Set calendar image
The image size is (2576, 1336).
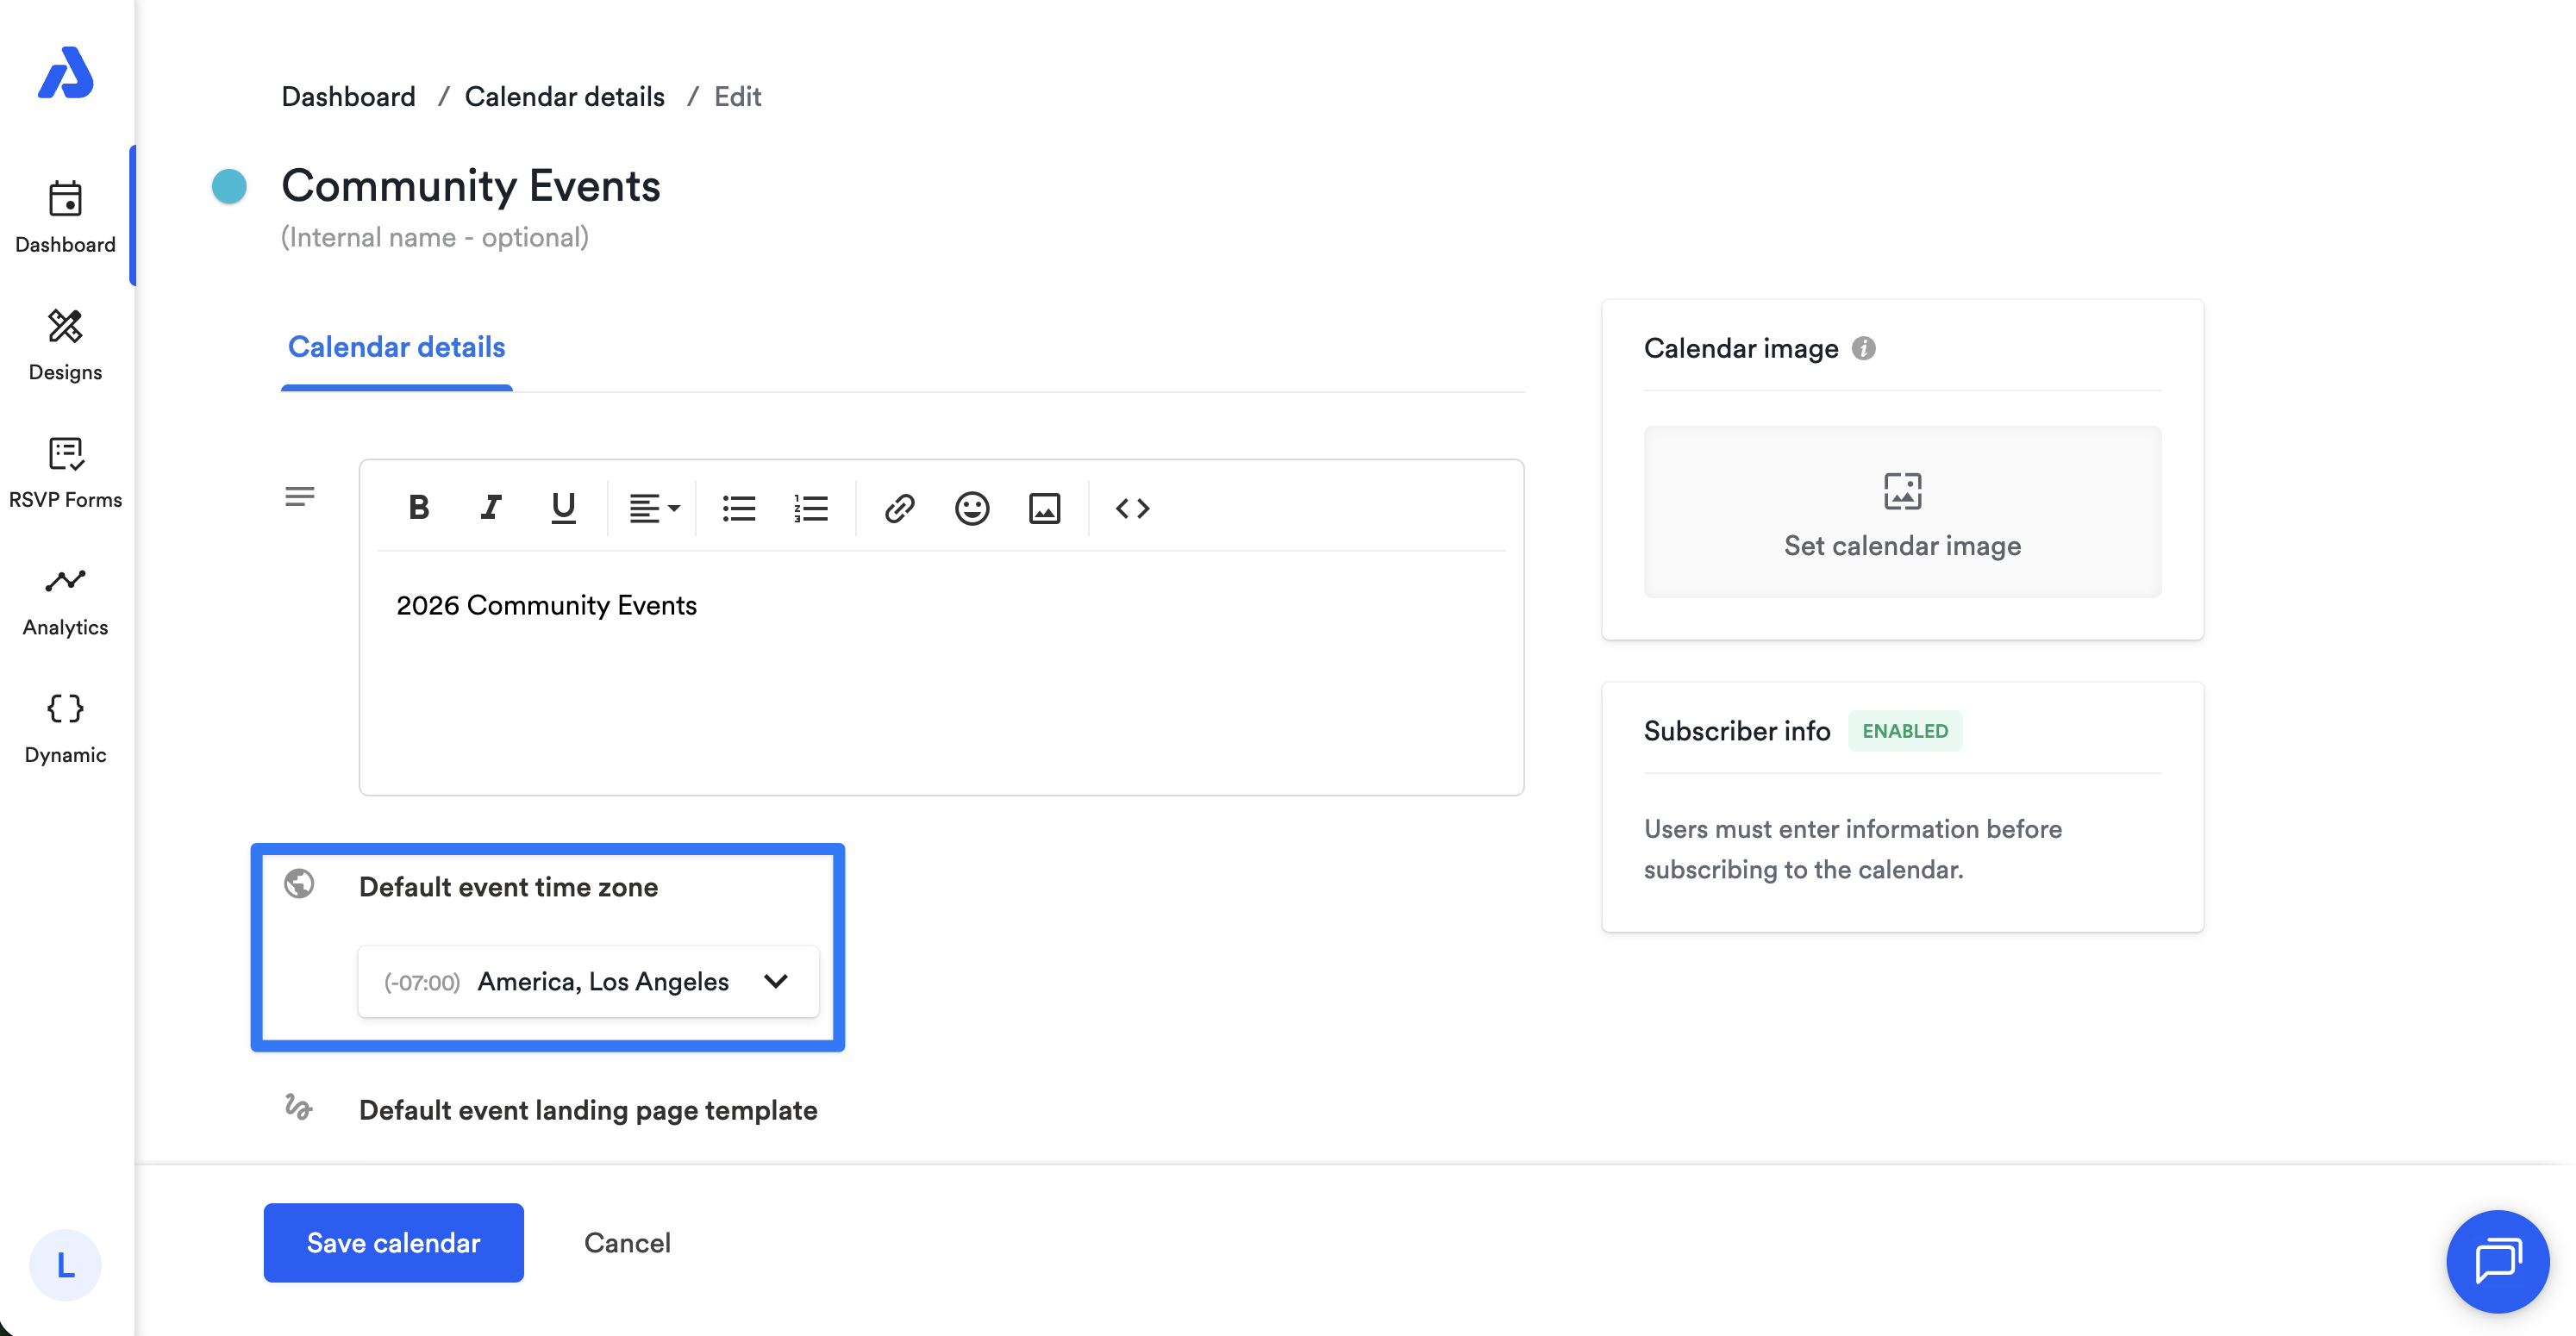tap(1901, 512)
